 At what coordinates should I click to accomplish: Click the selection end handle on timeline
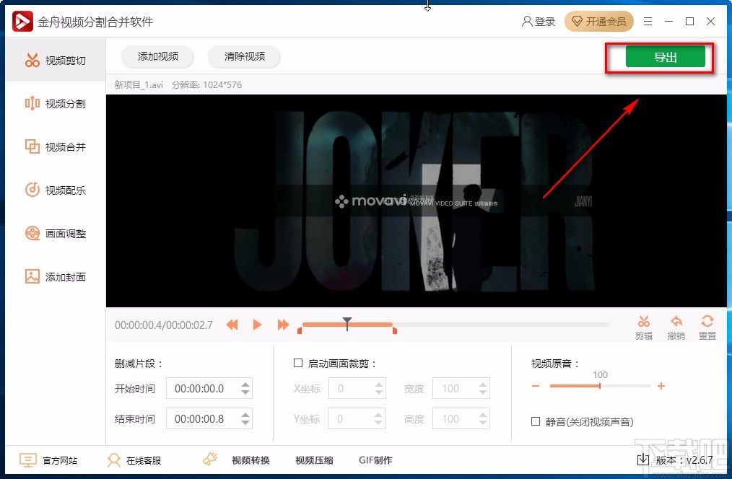[x=395, y=330]
